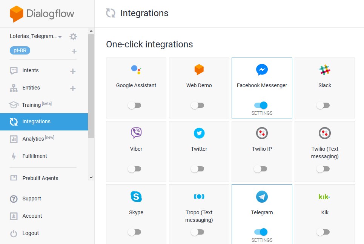Image resolution: width=364 pixels, height=244 pixels.
Task: Open Facebook Messenger SETTINGS link
Action: click(262, 113)
